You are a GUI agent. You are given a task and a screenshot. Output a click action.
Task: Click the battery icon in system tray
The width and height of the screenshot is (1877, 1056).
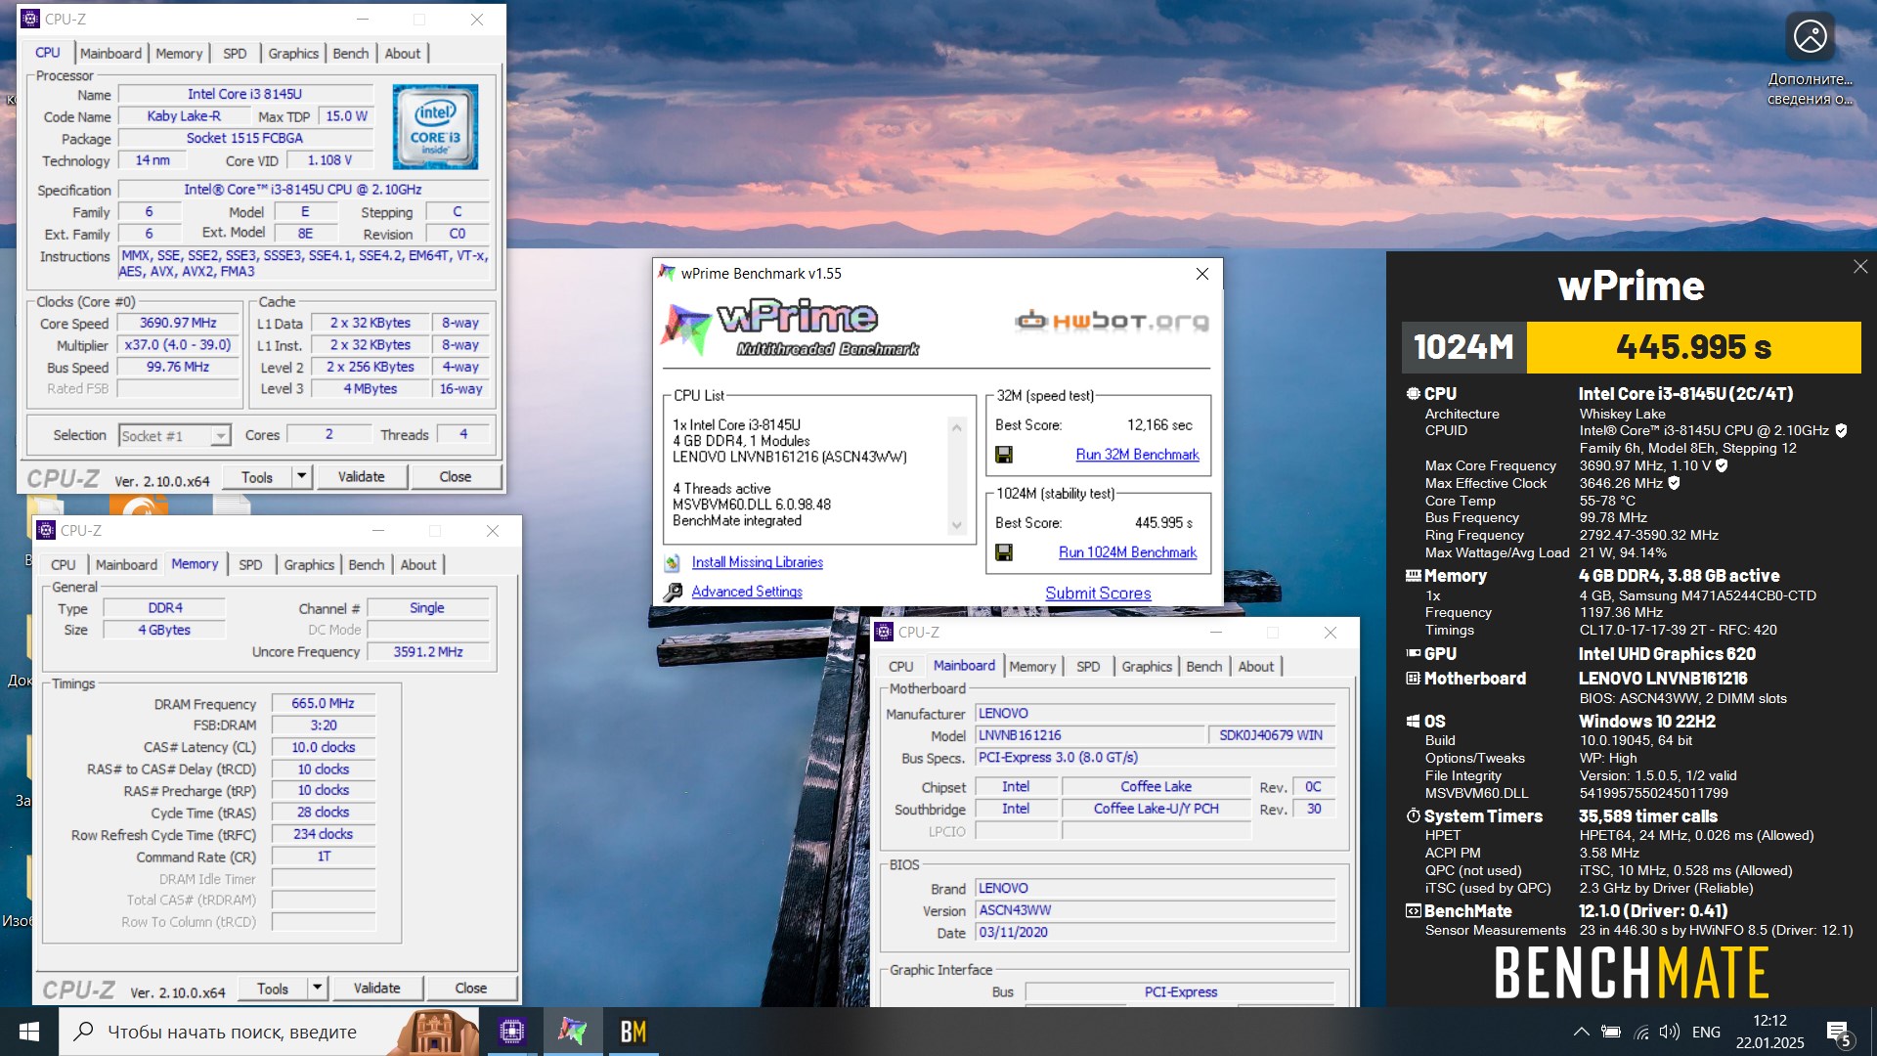(1611, 1032)
